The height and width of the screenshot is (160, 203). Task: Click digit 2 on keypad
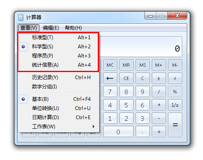126,118
